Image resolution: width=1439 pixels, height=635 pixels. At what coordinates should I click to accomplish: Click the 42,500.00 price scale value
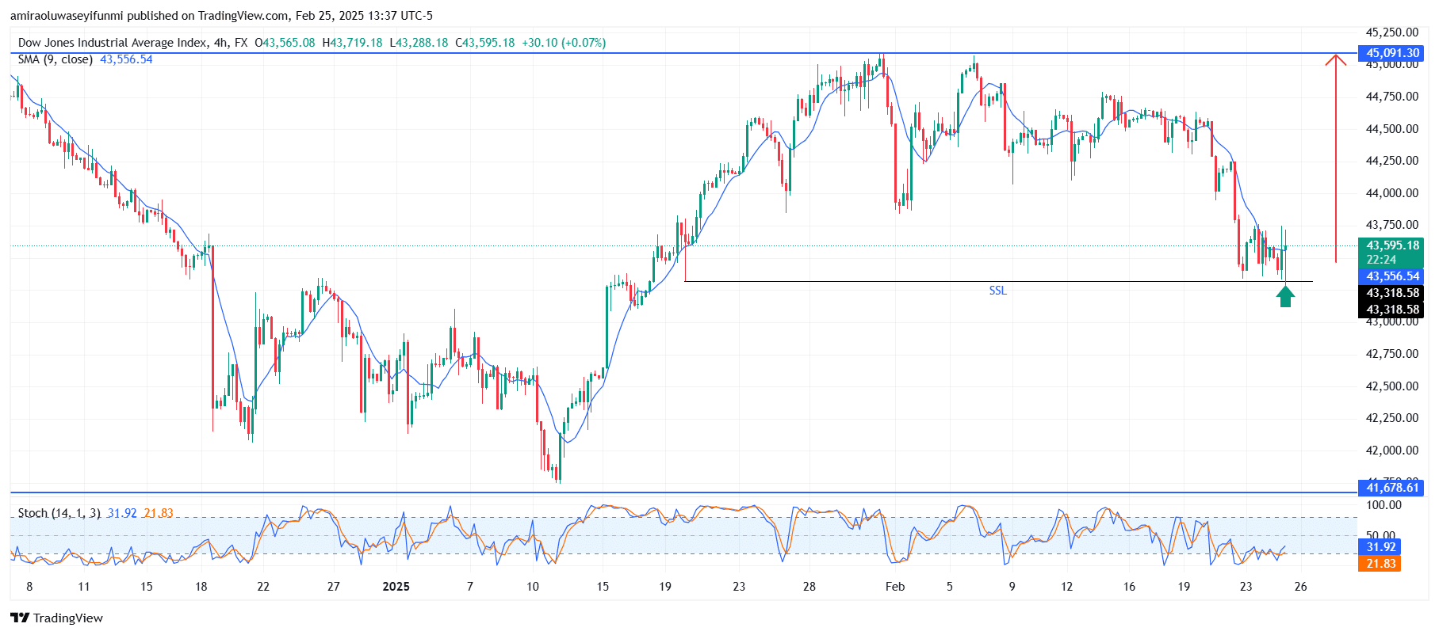pyautogui.click(x=1391, y=386)
